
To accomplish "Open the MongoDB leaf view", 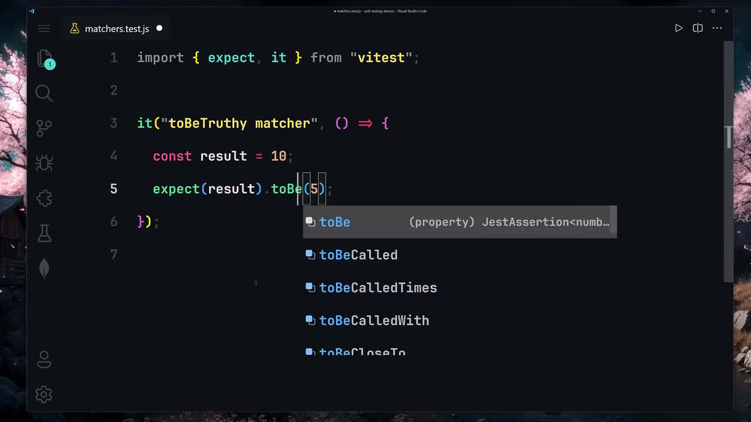I will [44, 268].
